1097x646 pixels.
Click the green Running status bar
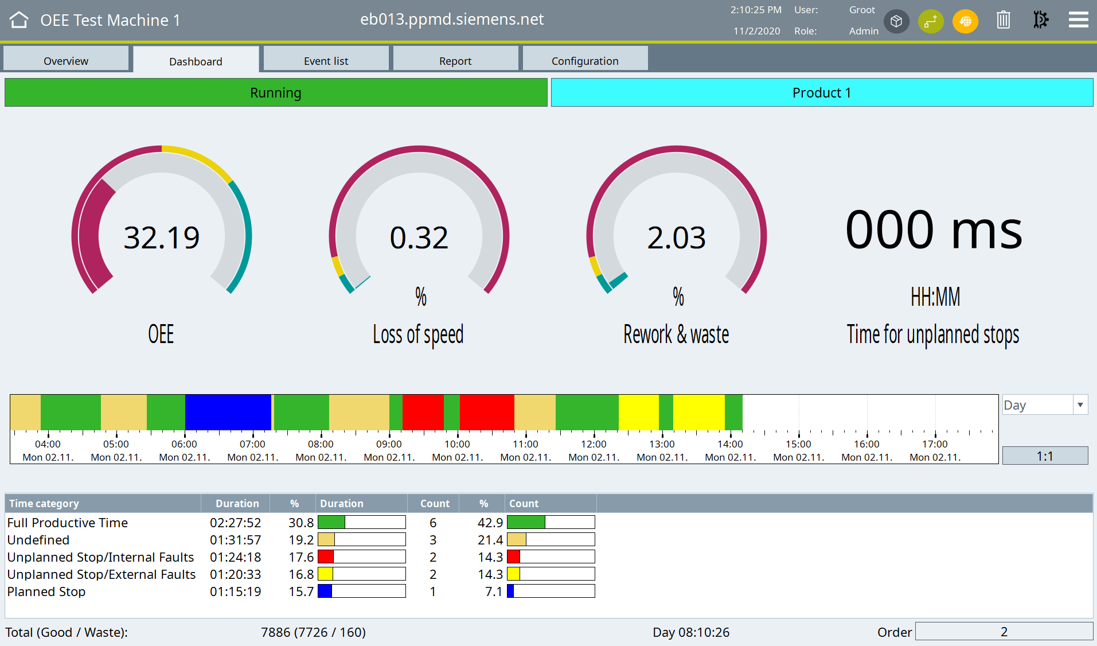pyautogui.click(x=276, y=93)
